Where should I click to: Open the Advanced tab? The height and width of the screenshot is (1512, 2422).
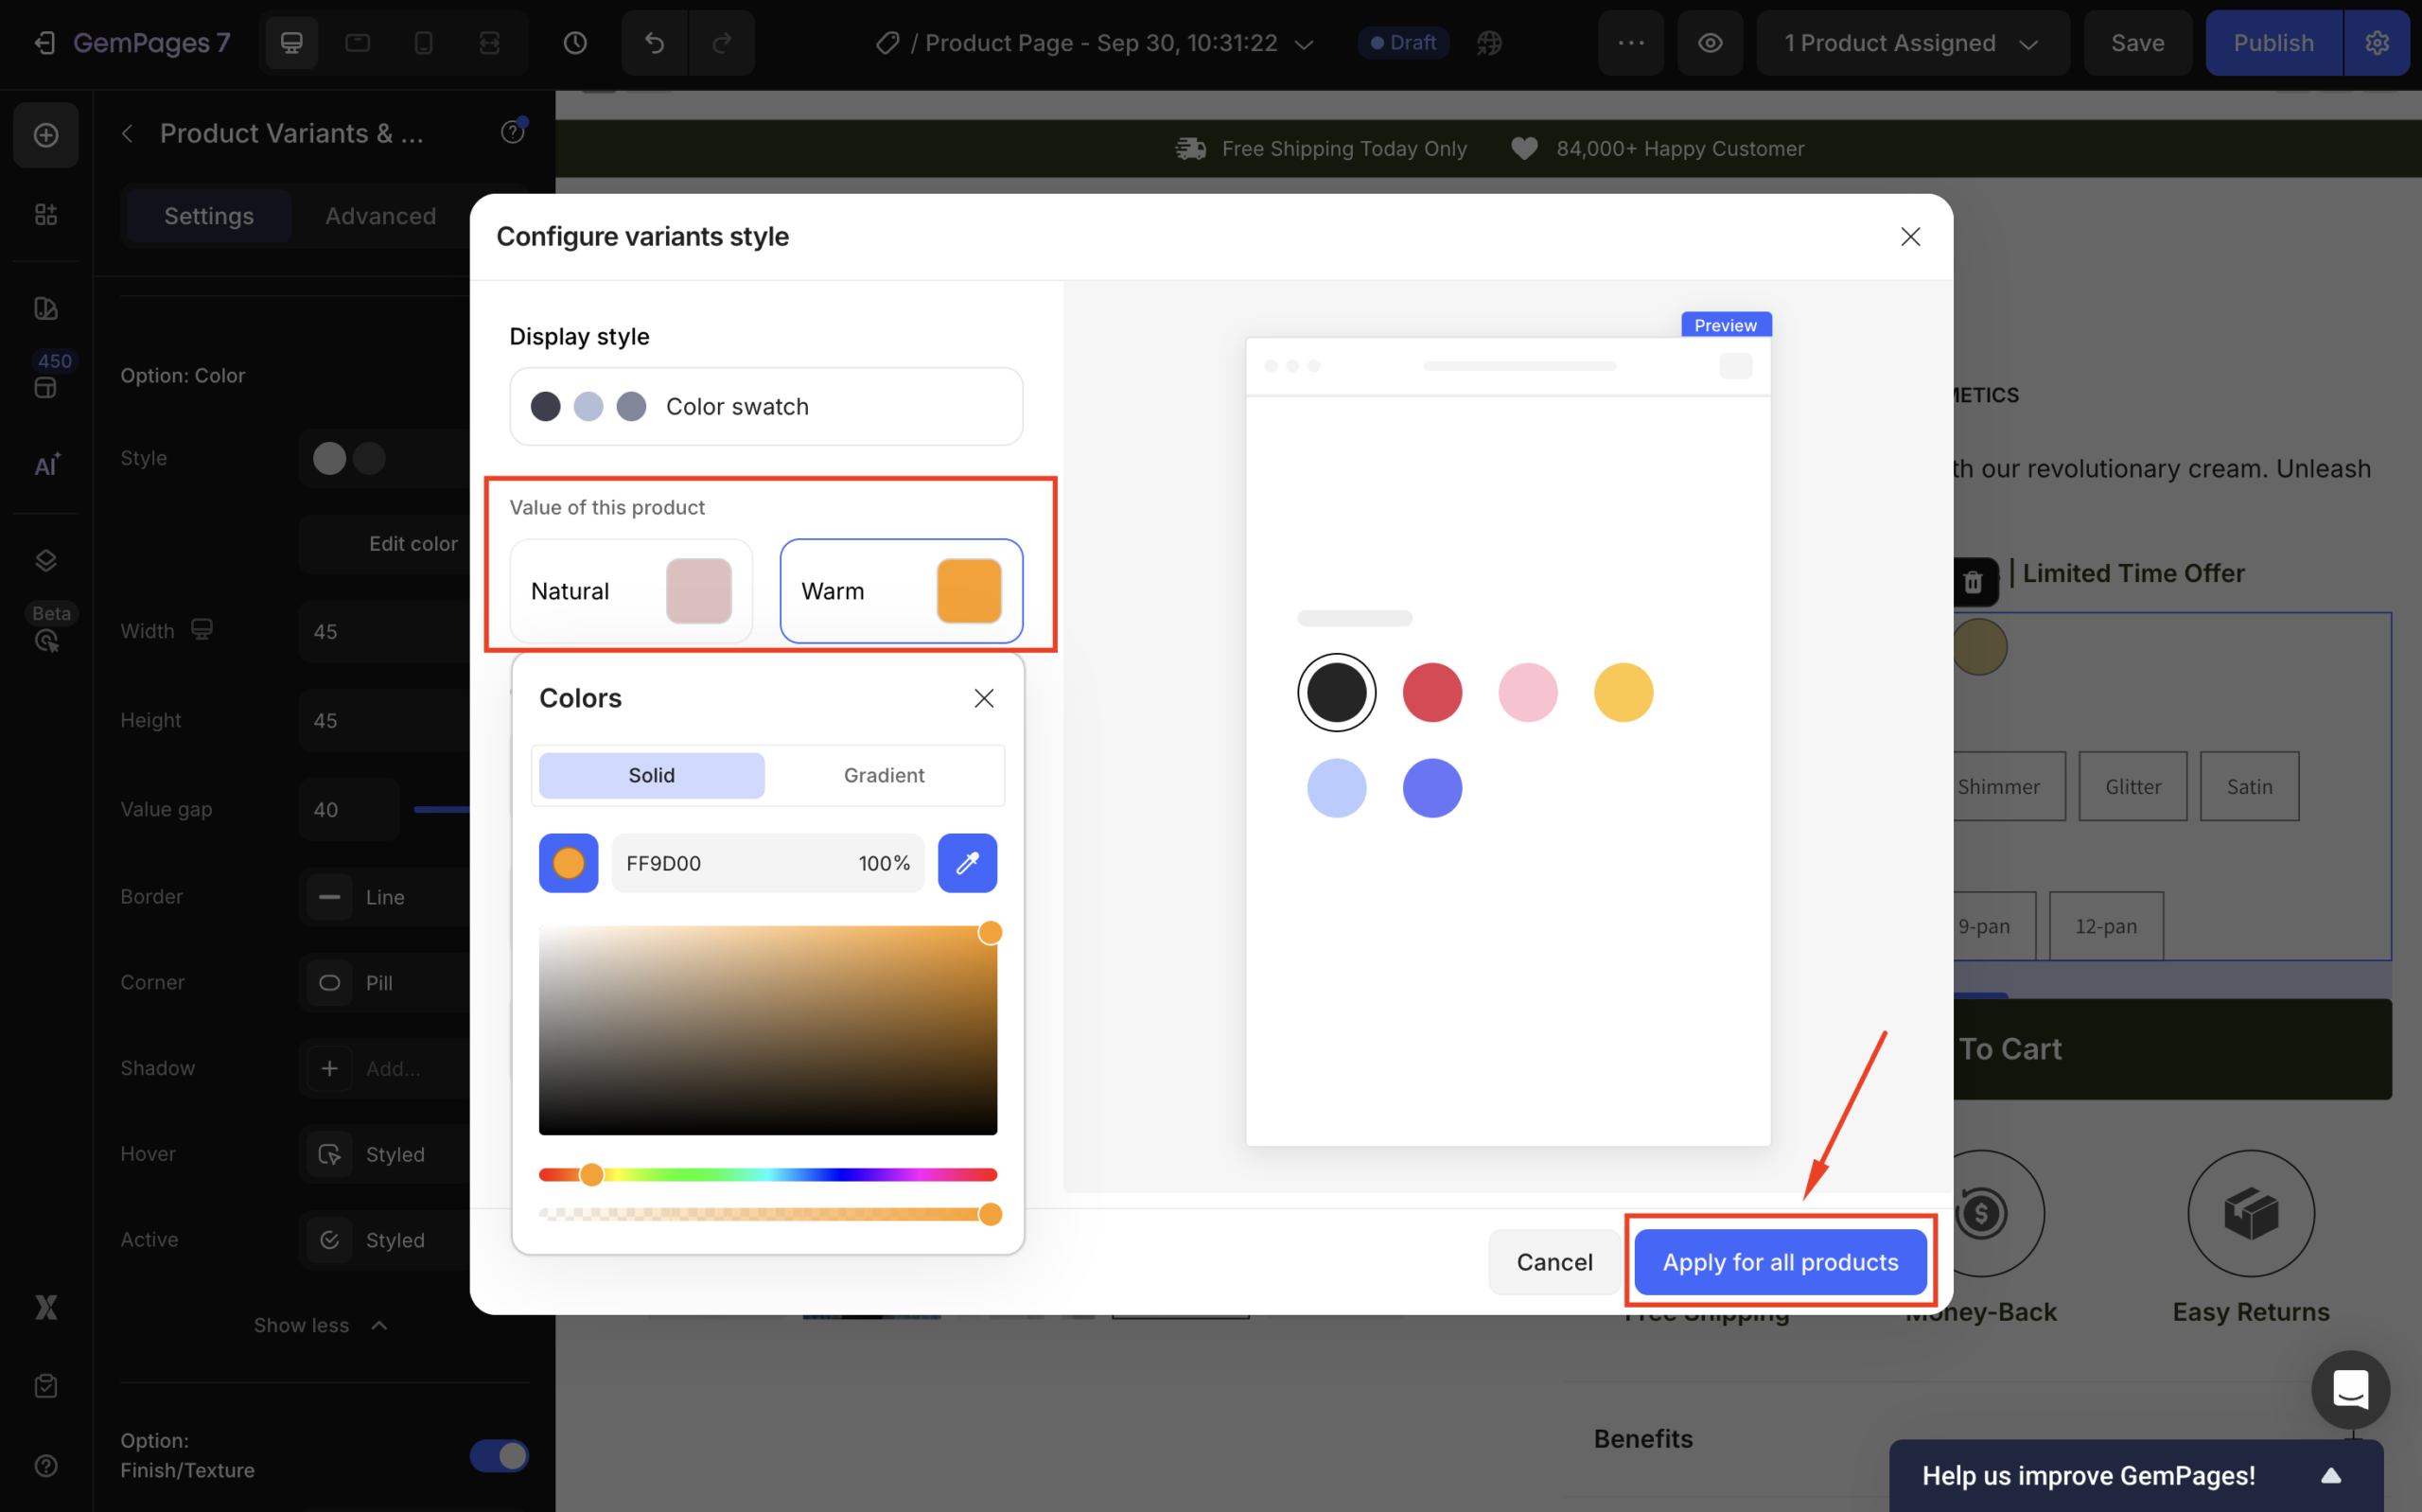(379, 216)
